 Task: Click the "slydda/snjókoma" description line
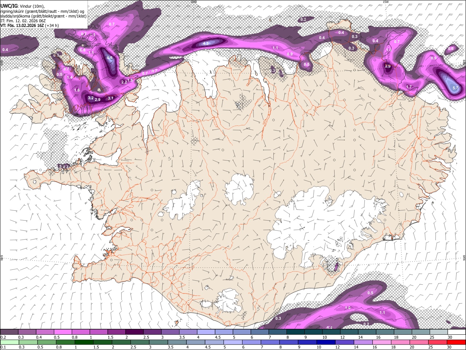pos(43,16)
